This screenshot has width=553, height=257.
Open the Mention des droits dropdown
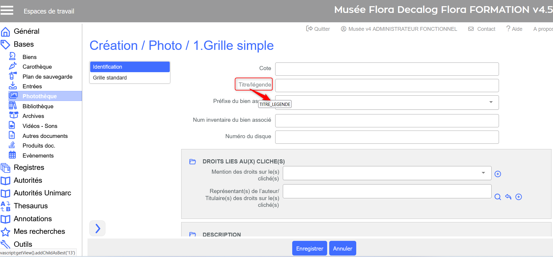point(483,173)
